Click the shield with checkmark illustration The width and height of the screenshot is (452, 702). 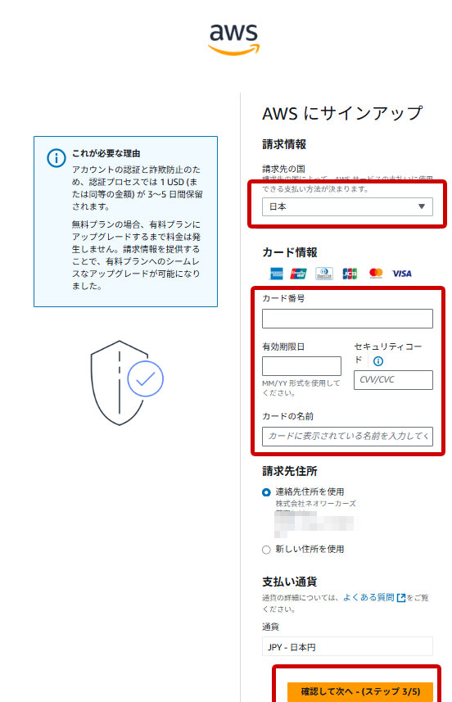point(127,383)
